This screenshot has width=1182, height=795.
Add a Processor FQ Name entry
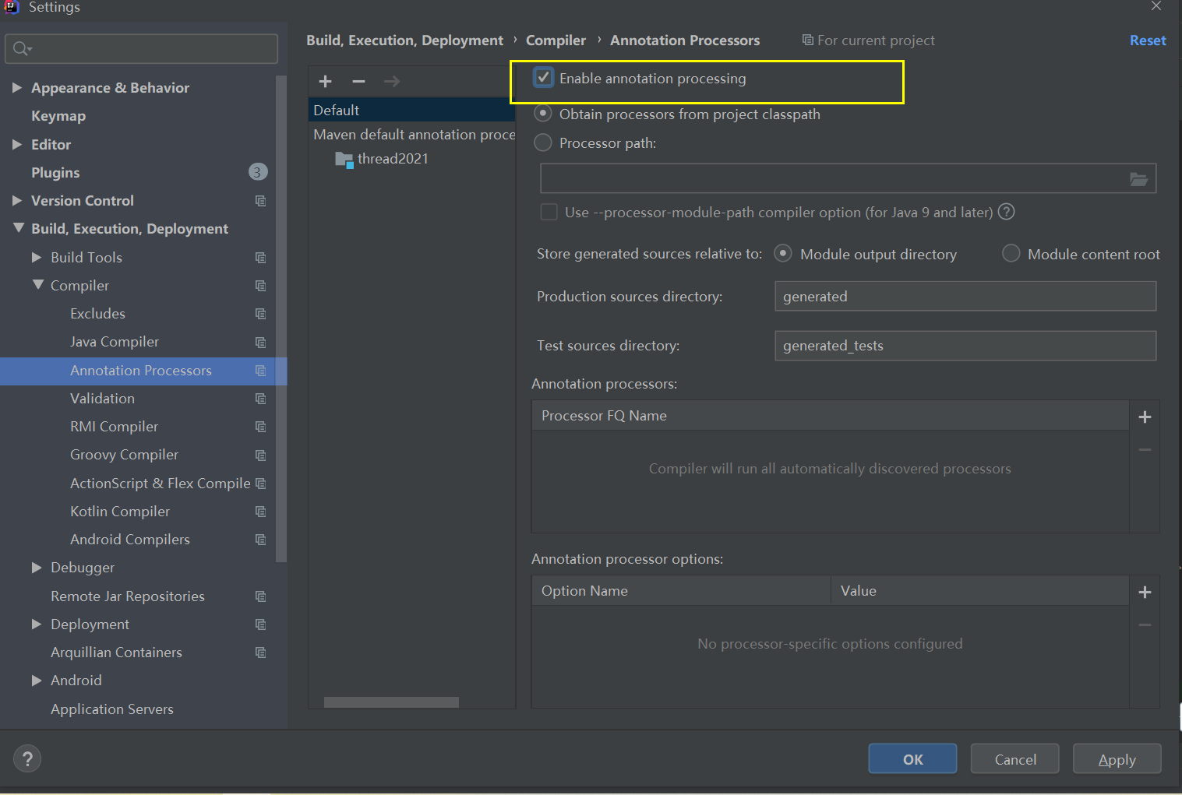point(1145,417)
